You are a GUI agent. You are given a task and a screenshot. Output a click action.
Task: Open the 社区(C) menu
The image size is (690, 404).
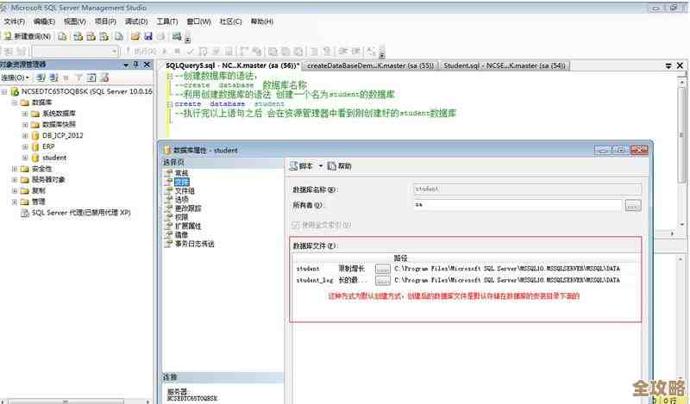coord(230,21)
